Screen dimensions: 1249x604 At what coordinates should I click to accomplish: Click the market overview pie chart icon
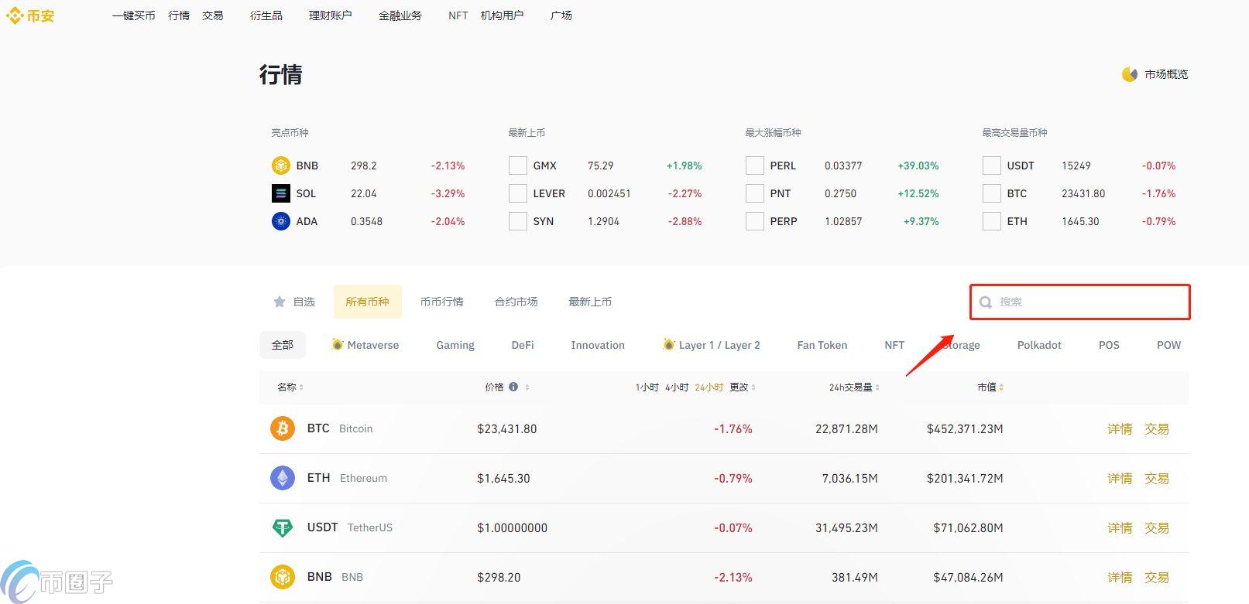pyautogui.click(x=1130, y=74)
